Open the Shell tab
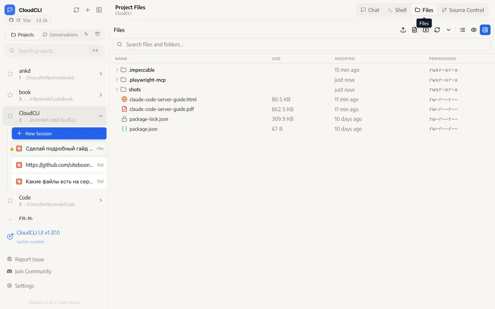This screenshot has width=495, height=309. [x=397, y=10]
